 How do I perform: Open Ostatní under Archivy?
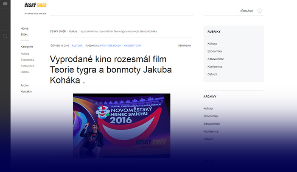click(x=208, y=139)
